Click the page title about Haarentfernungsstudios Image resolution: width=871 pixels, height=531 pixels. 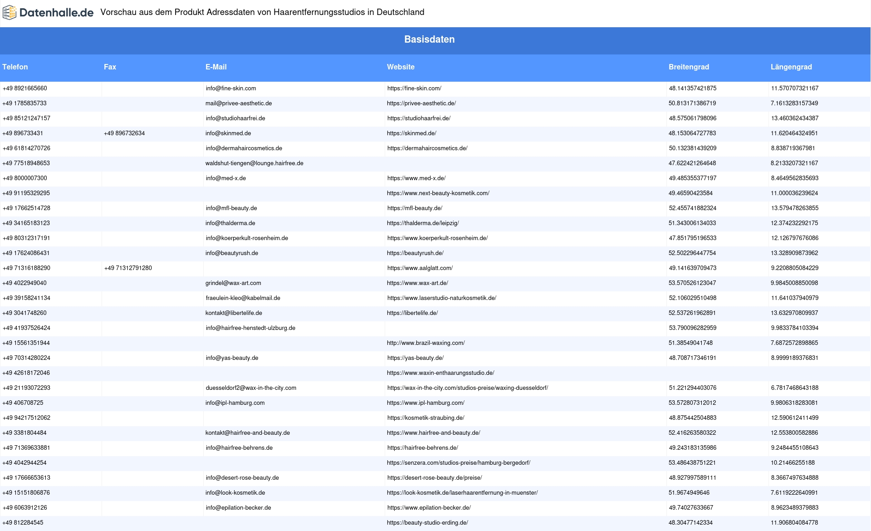click(x=262, y=12)
